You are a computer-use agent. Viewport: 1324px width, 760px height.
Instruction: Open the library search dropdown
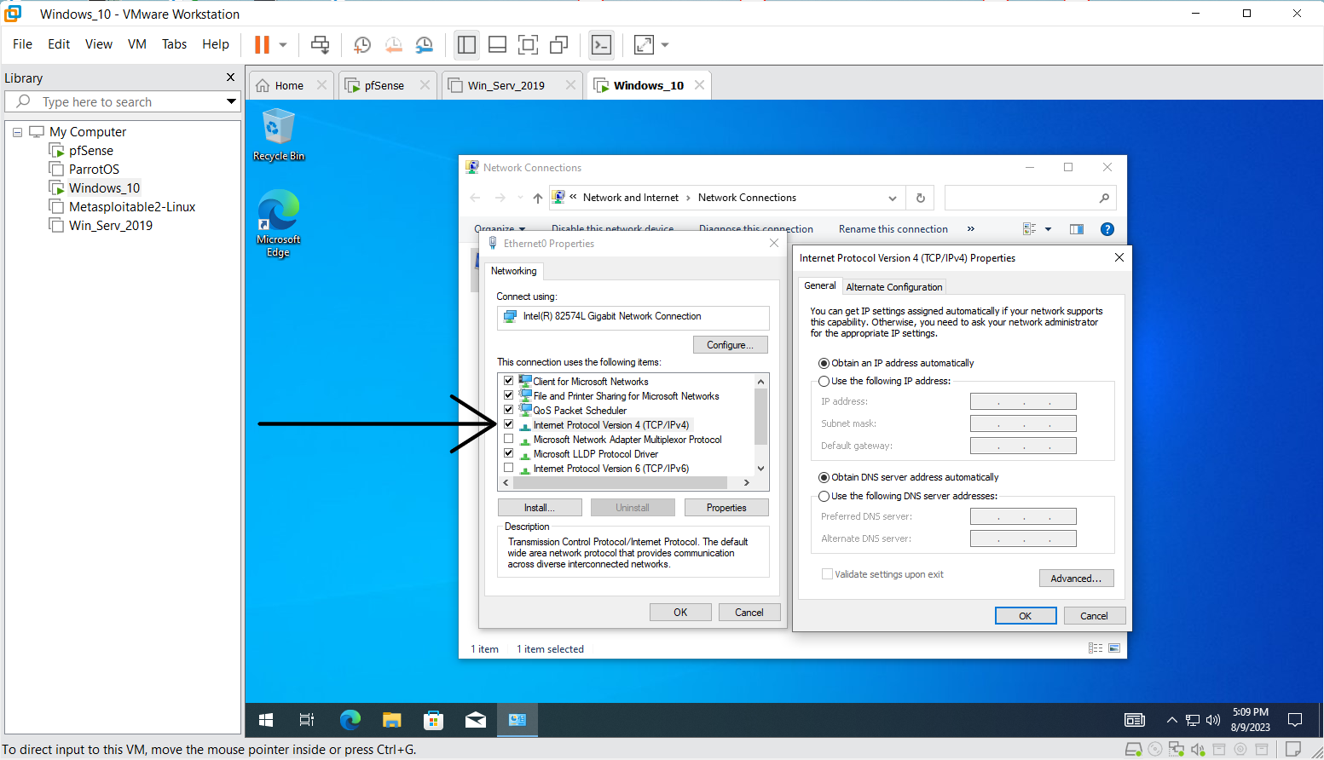231,101
